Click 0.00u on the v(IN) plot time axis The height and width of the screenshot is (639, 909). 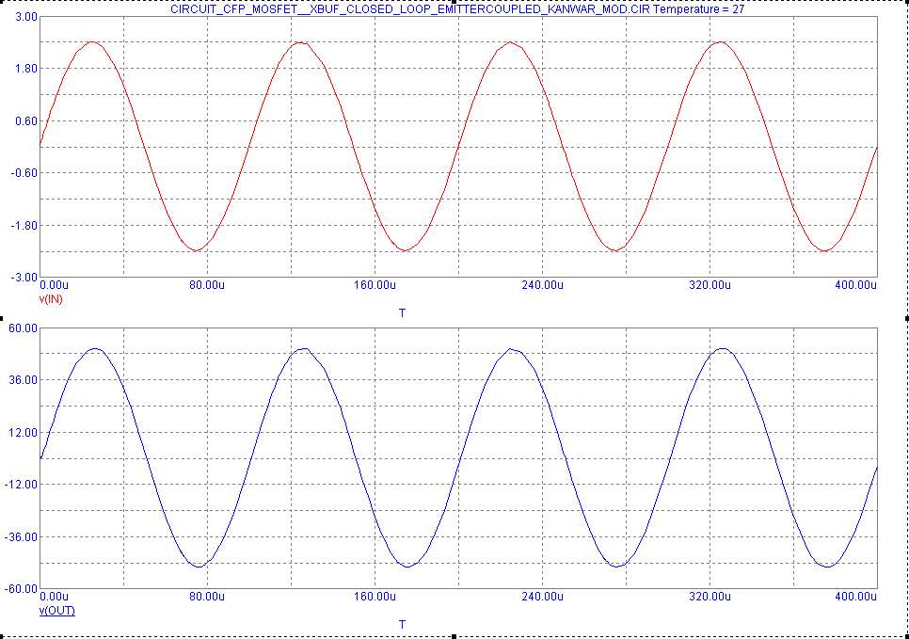pos(54,285)
